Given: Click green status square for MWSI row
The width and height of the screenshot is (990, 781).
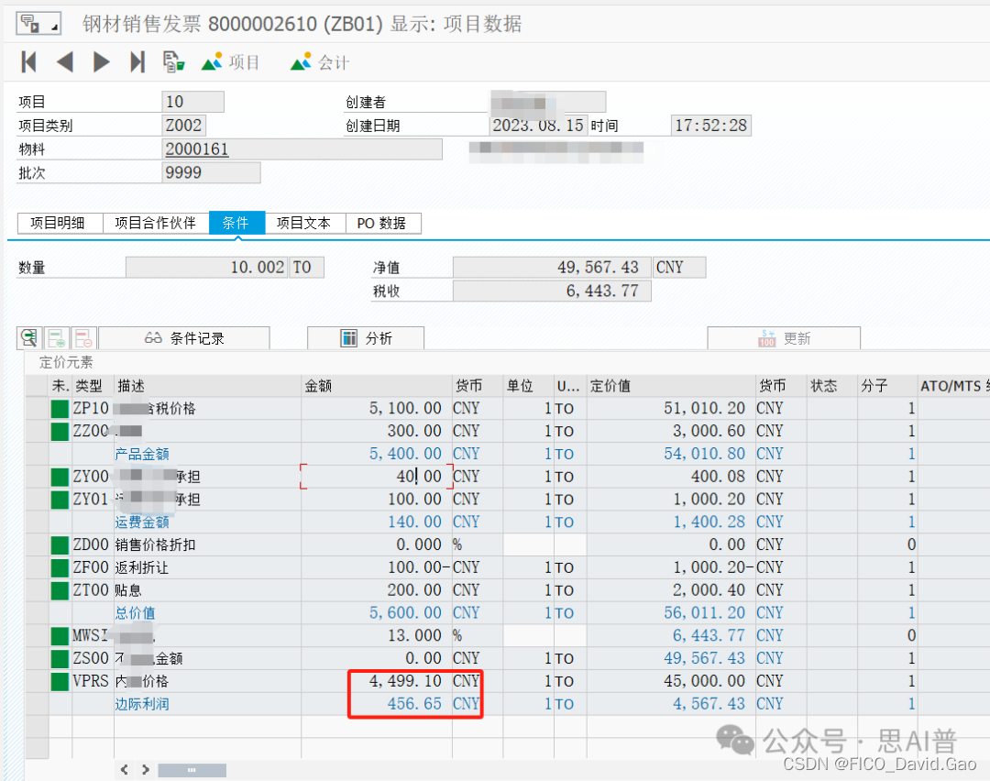Looking at the screenshot, I should (60, 636).
